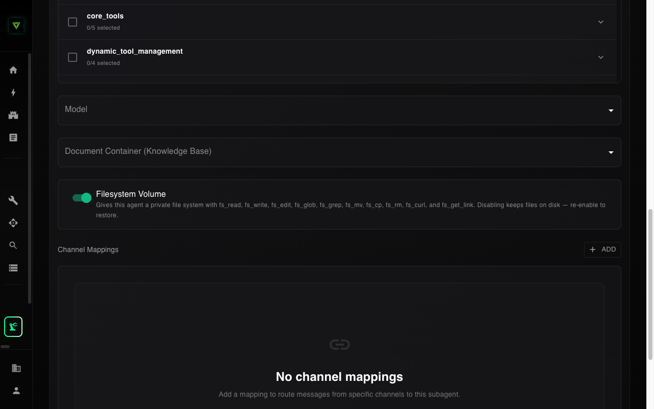Go to the home icon in sidebar
The image size is (654, 409).
(x=13, y=70)
